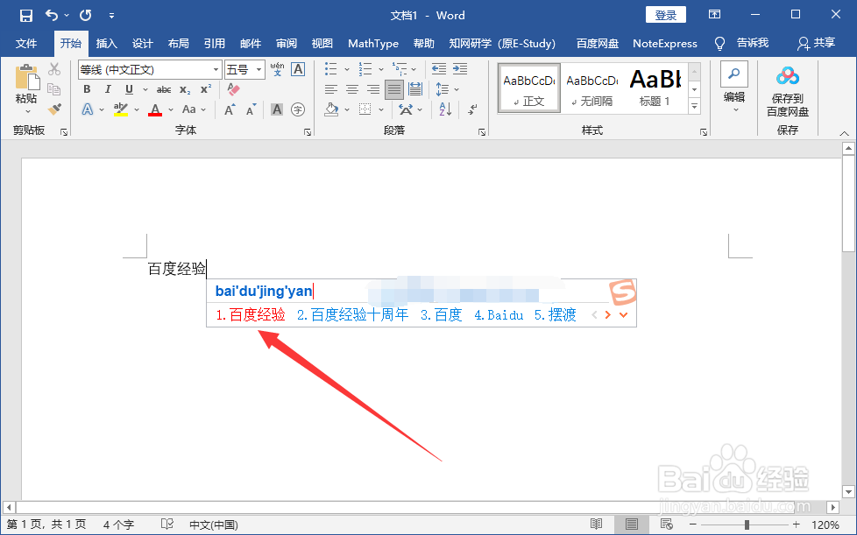Viewport: 857px width, 535px height.
Task: Switch to the MathType tab
Action: tap(373, 44)
